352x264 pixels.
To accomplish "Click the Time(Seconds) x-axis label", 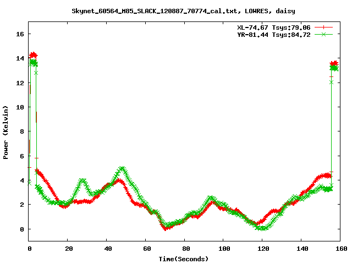I will click(x=183, y=259).
